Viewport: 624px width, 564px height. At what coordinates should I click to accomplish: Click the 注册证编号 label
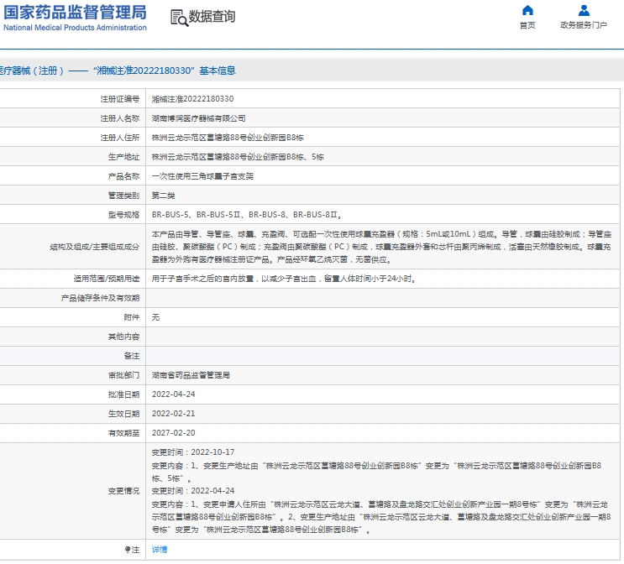pyautogui.click(x=120, y=99)
